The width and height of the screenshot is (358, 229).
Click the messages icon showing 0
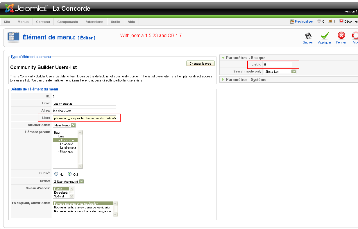pyautogui.click(x=319, y=21)
